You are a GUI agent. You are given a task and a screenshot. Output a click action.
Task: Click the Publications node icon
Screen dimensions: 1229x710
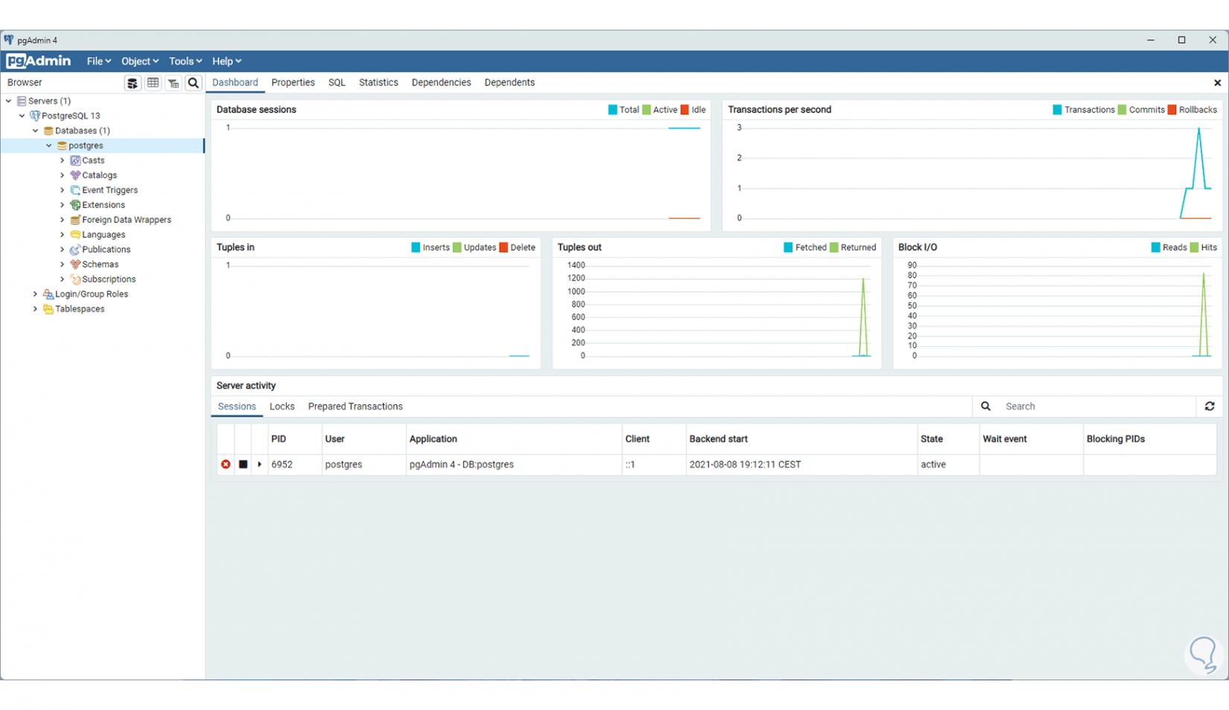pos(75,249)
